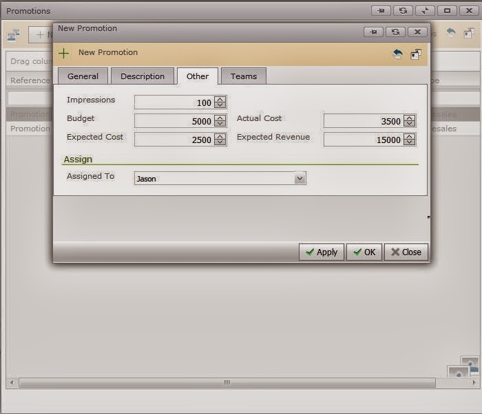The image size is (482, 414).
Task: Expand the Assigned To dropdown arrow
Action: [x=300, y=178]
